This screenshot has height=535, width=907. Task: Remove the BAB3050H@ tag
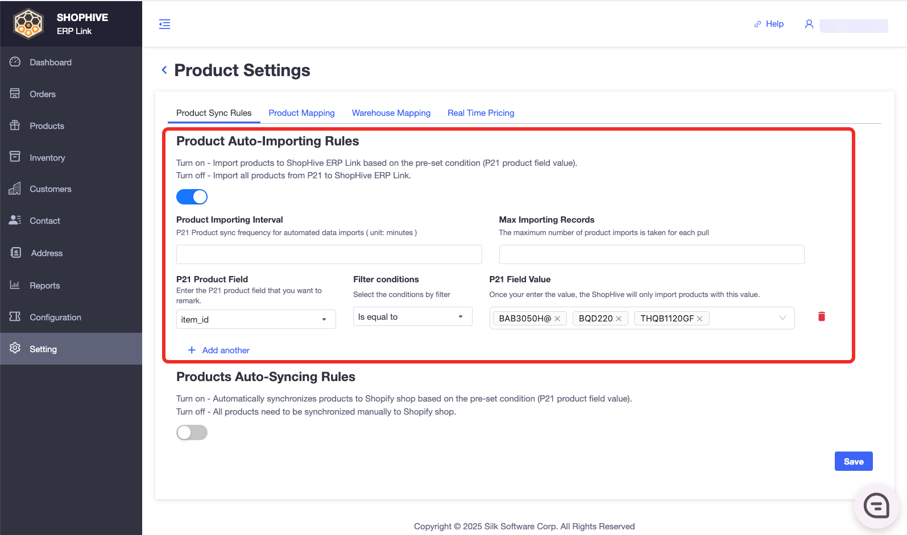tap(557, 319)
